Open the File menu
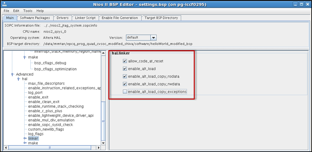The height and width of the screenshot is (152, 312). 6,11
